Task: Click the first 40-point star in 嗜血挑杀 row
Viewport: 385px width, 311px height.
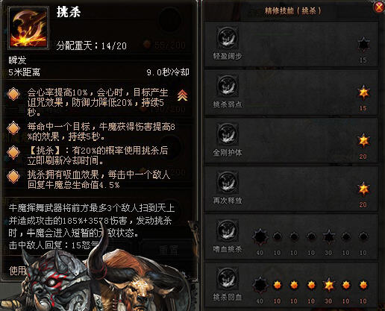Action: click(x=260, y=236)
